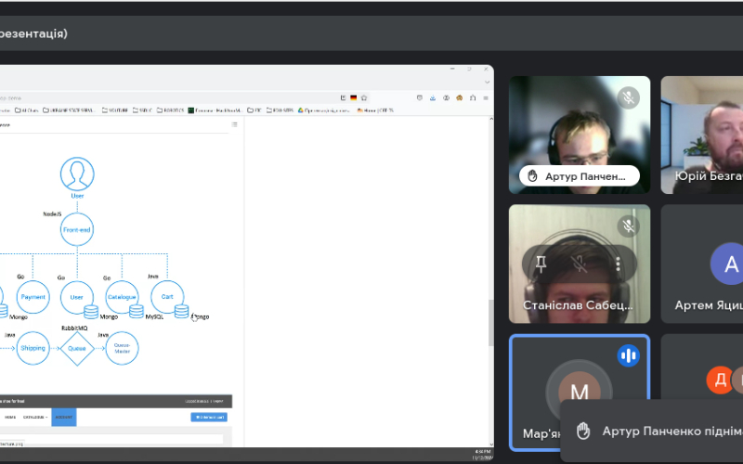743x464 pixels.
Task: Click the Станіслав Сабец... name label
Action: point(578,305)
